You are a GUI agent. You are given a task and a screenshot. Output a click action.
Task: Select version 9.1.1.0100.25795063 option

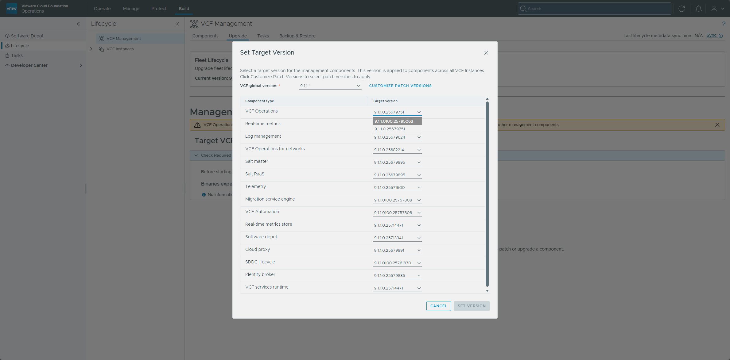tap(397, 121)
